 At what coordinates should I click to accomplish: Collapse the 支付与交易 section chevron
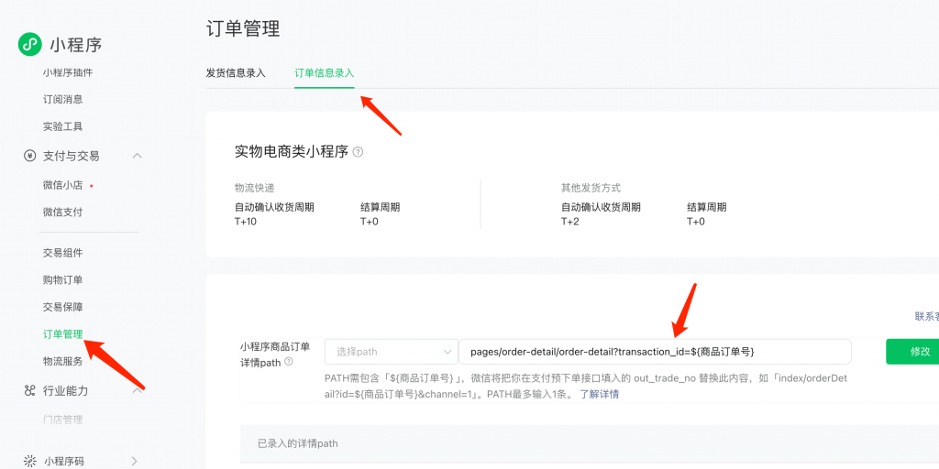pyautogui.click(x=138, y=156)
